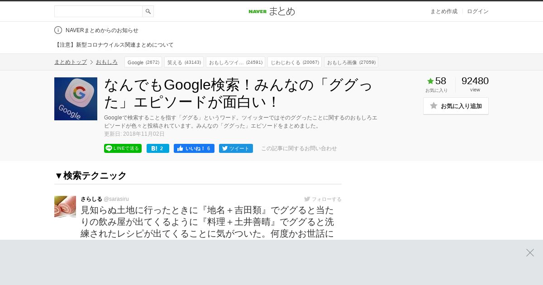This screenshot has height=285, width=543.
Task: Select the おもしろツイ… (24591) tag
Action: point(235,62)
